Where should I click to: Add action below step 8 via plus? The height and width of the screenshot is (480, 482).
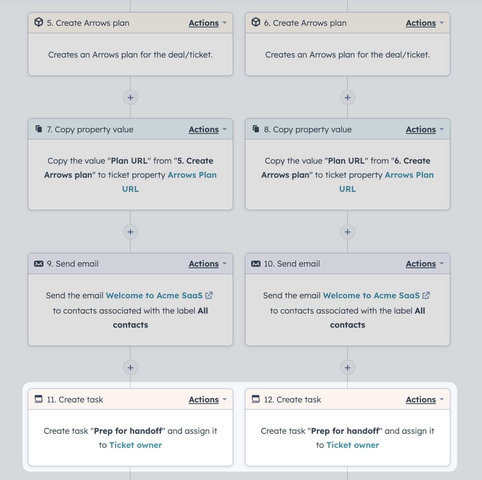(348, 232)
